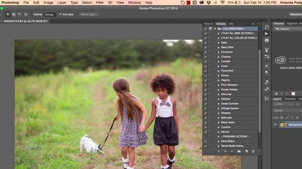Click the Creative Cloud logo in Libraries

[280, 60]
